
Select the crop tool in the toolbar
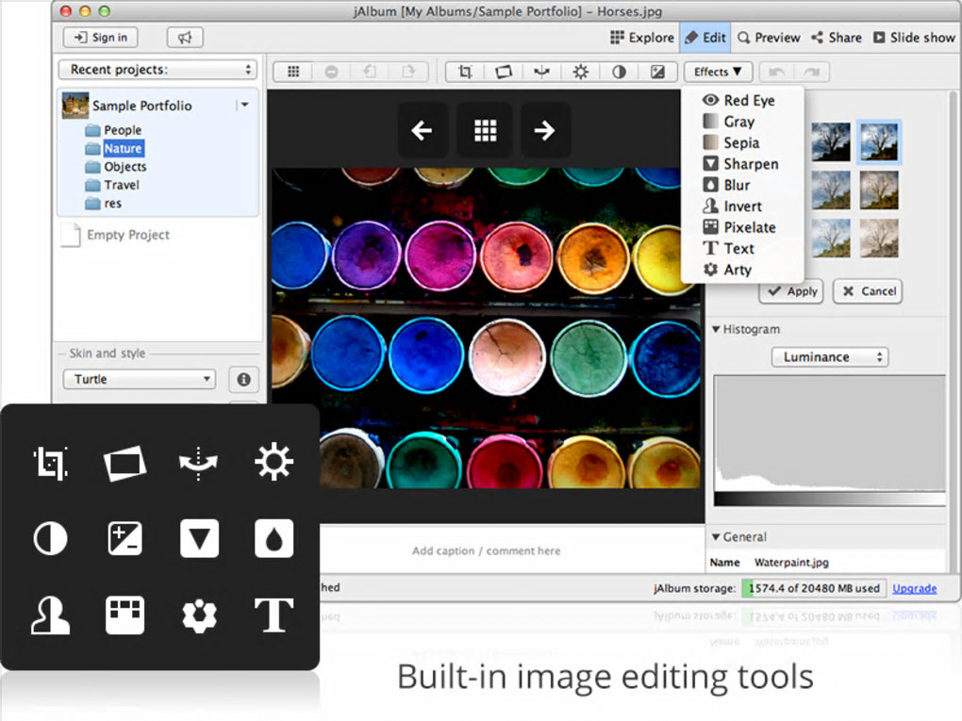click(x=464, y=72)
